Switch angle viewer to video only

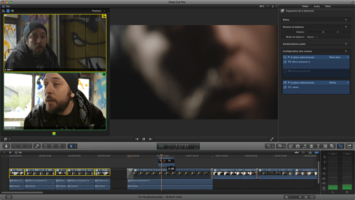tap(8, 11)
